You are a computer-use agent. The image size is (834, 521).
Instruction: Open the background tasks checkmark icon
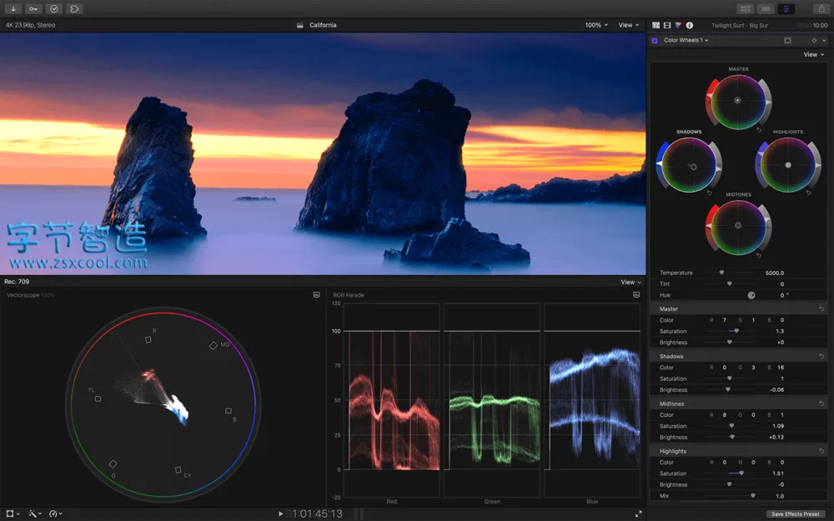[x=54, y=9]
